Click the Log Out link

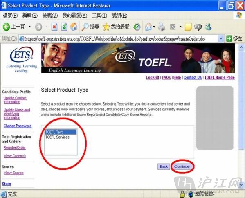[152, 77]
